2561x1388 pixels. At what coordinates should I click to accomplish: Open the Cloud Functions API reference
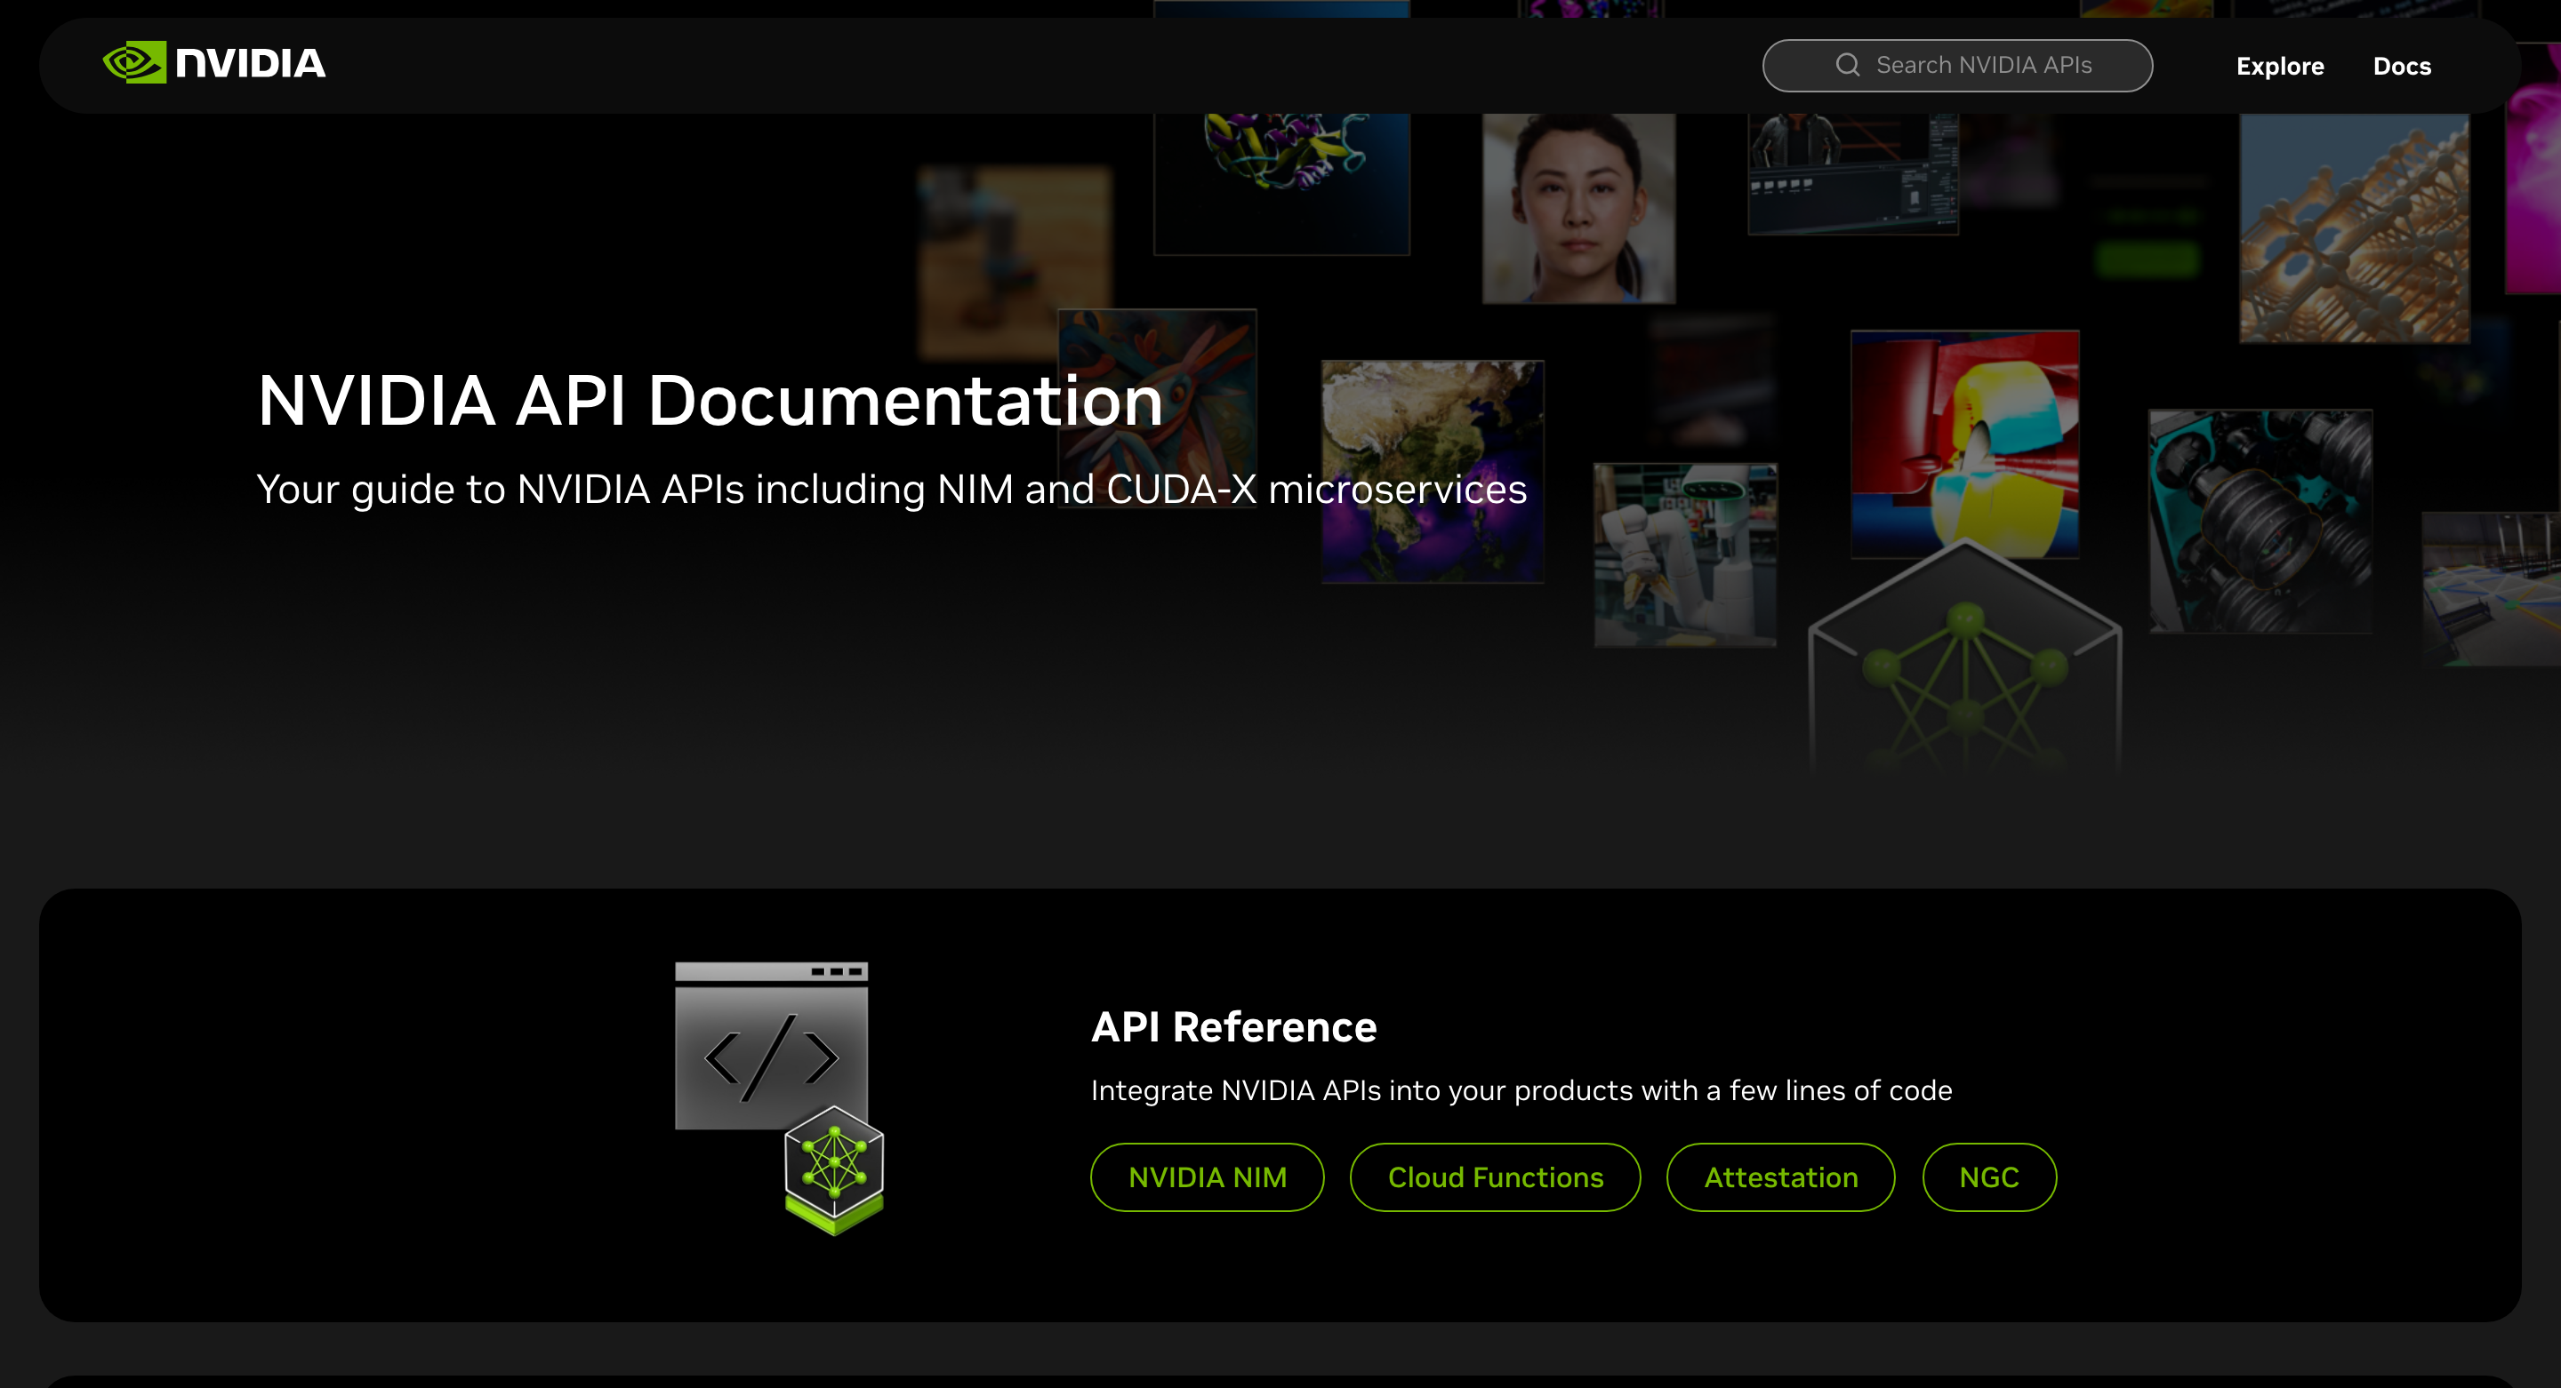pyautogui.click(x=1495, y=1177)
